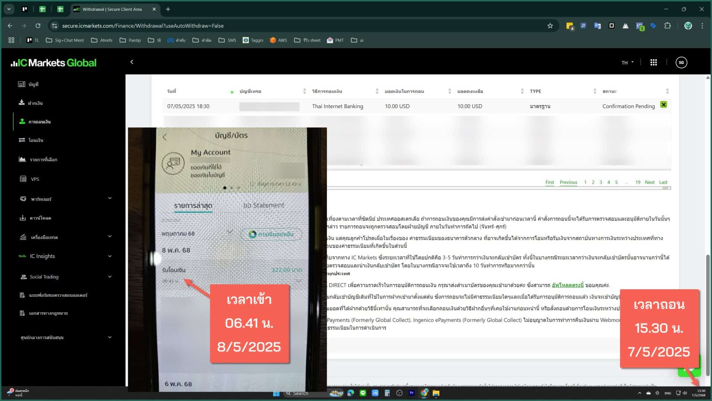Open the Pantip bookmark folder
Image resolution: width=712 pixels, height=401 pixels.
coord(130,40)
